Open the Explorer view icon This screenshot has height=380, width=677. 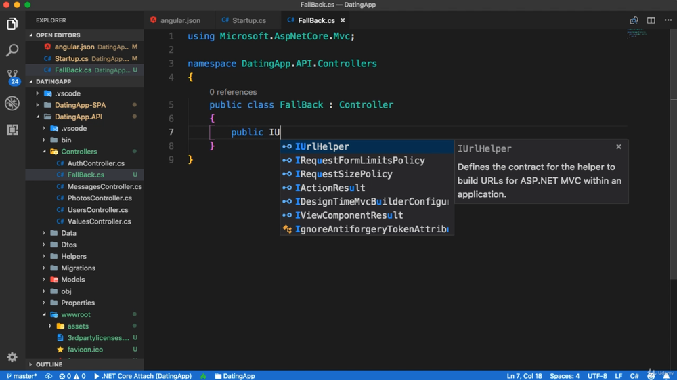point(12,24)
